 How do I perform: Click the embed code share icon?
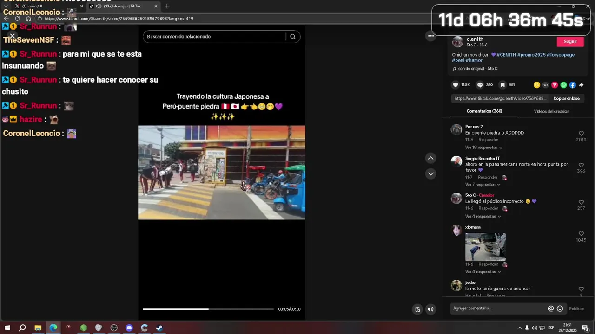click(x=546, y=85)
